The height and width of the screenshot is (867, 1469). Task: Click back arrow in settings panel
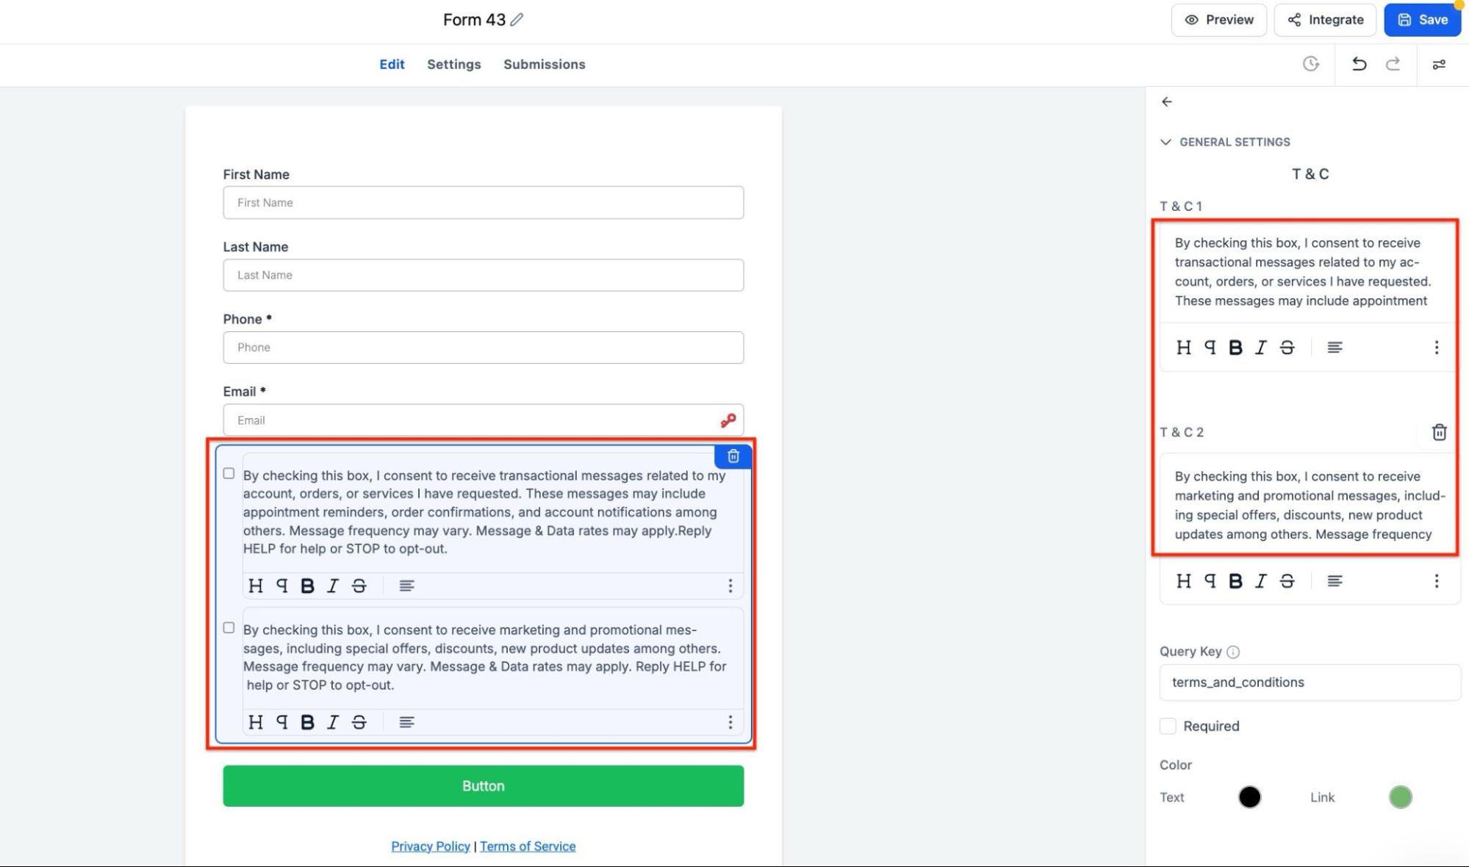point(1167,102)
